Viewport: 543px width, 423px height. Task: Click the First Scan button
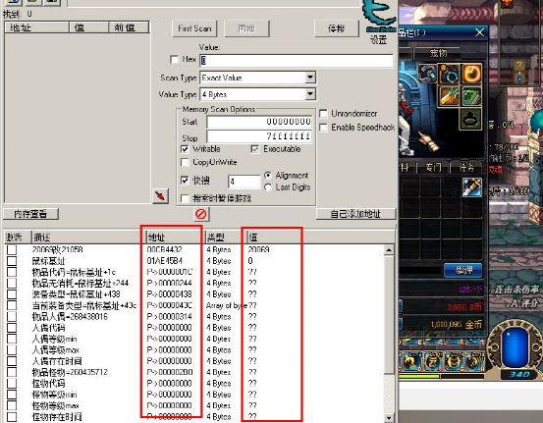(194, 28)
